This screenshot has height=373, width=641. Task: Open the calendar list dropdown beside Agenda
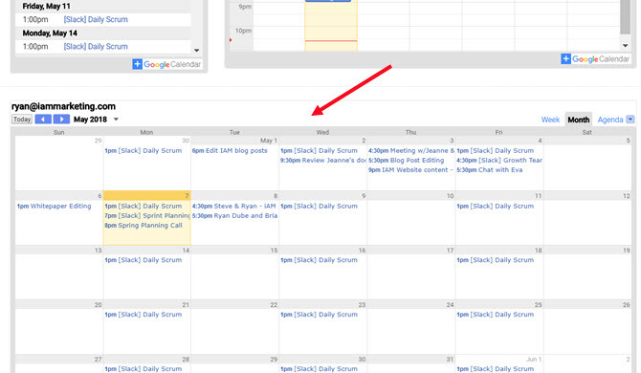(630, 120)
